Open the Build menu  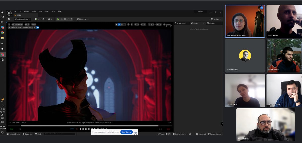(x=41, y=11)
